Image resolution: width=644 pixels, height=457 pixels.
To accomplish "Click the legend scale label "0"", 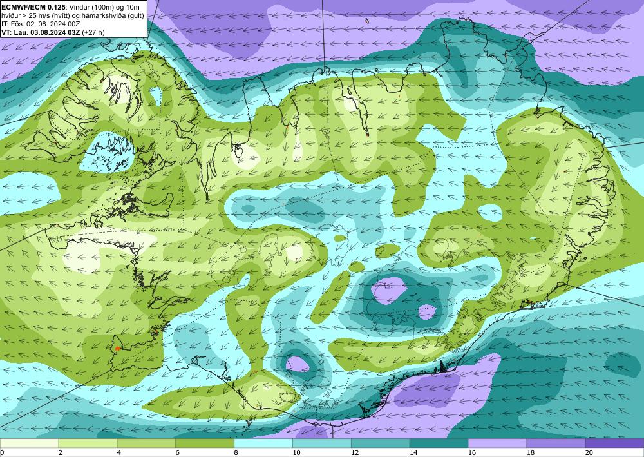I will [2, 453].
